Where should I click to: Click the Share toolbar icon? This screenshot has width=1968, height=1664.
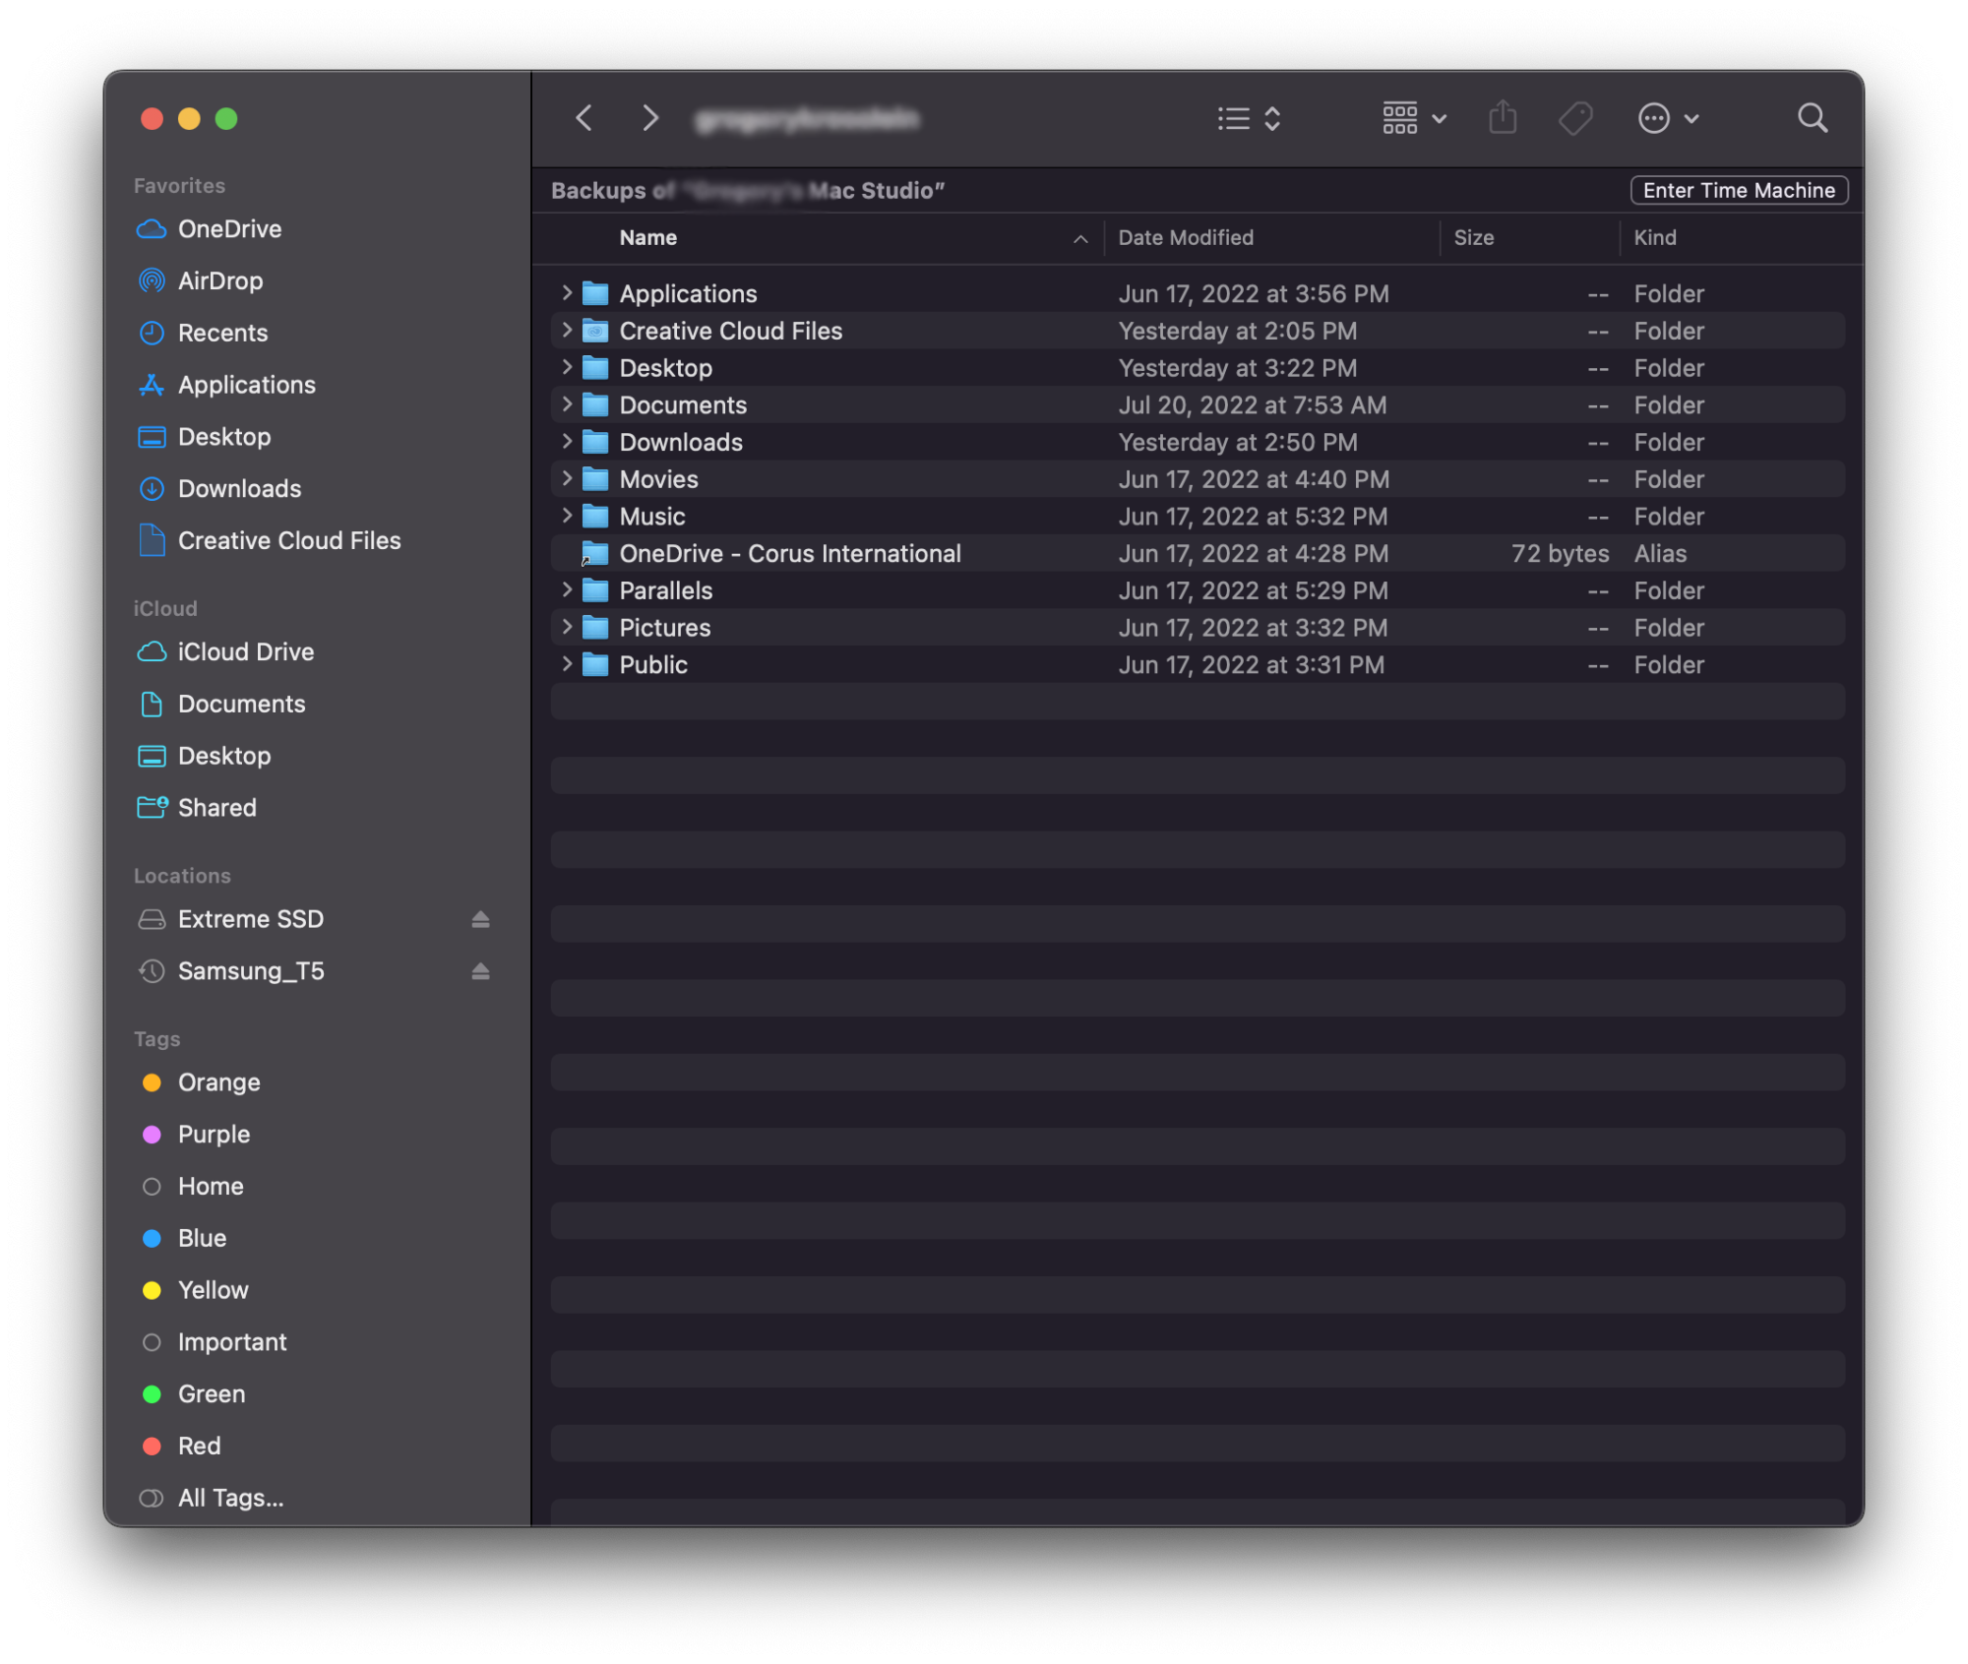tap(1503, 118)
